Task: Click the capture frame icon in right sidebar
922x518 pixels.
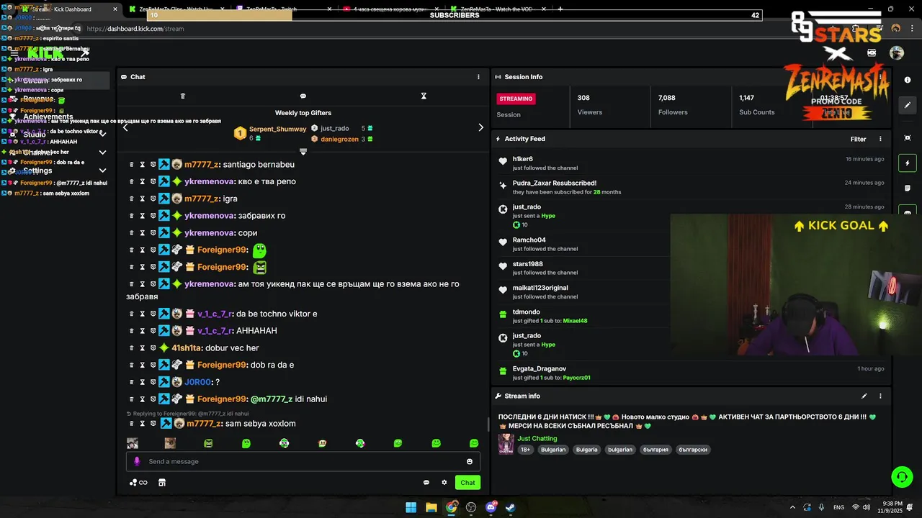Action: click(908, 137)
